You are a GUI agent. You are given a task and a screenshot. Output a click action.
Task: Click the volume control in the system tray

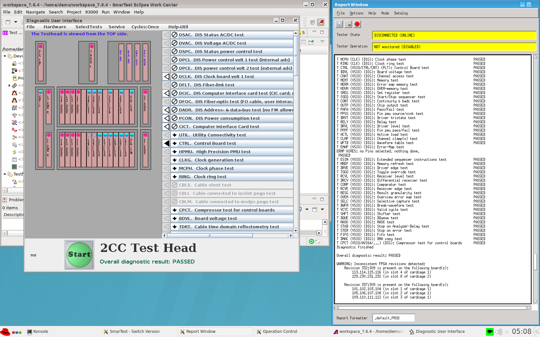point(499,332)
